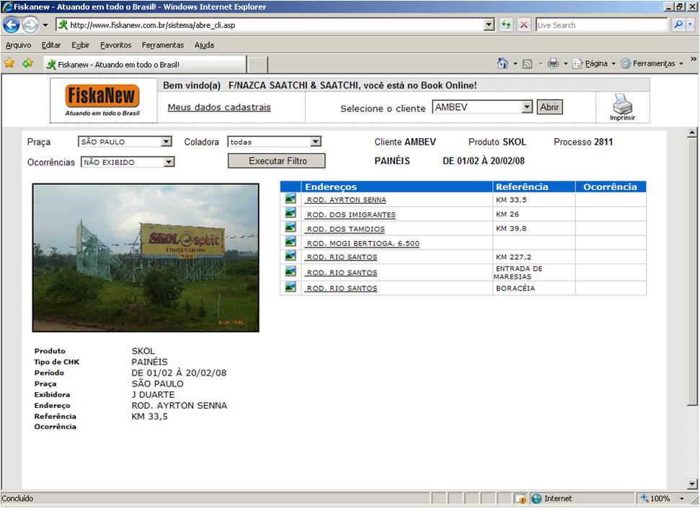This screenshot has height=508, width=700.
Task: Click the Stop loading red X icon
Action: point(524,25)
